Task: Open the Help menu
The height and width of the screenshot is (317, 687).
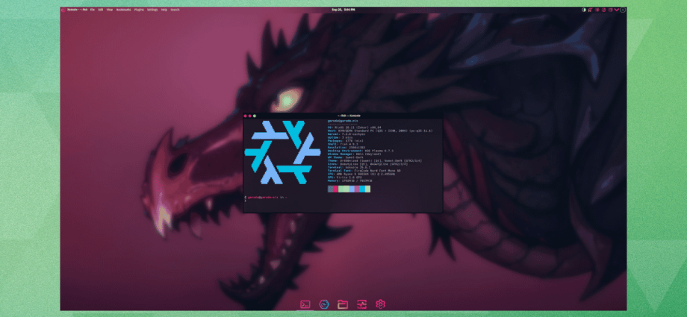Action: pyautogui.click(x=164, y=10)
